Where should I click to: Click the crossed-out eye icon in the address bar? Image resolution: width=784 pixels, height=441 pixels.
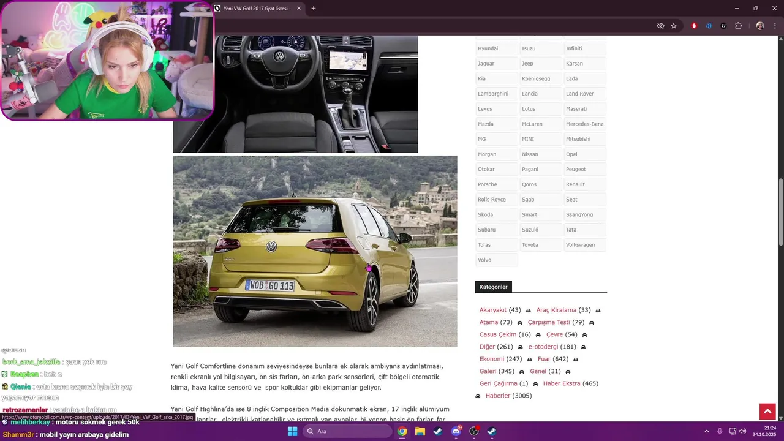[x=660, y=26]
